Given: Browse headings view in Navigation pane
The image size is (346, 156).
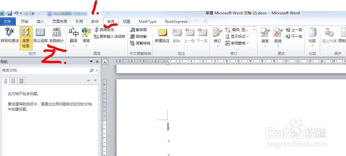Looking at the screenshot, I should [5, 81].
